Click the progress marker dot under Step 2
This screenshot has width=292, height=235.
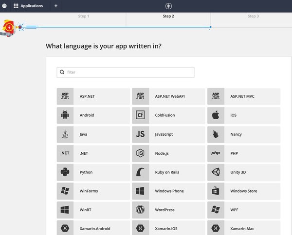coord(211,27)
